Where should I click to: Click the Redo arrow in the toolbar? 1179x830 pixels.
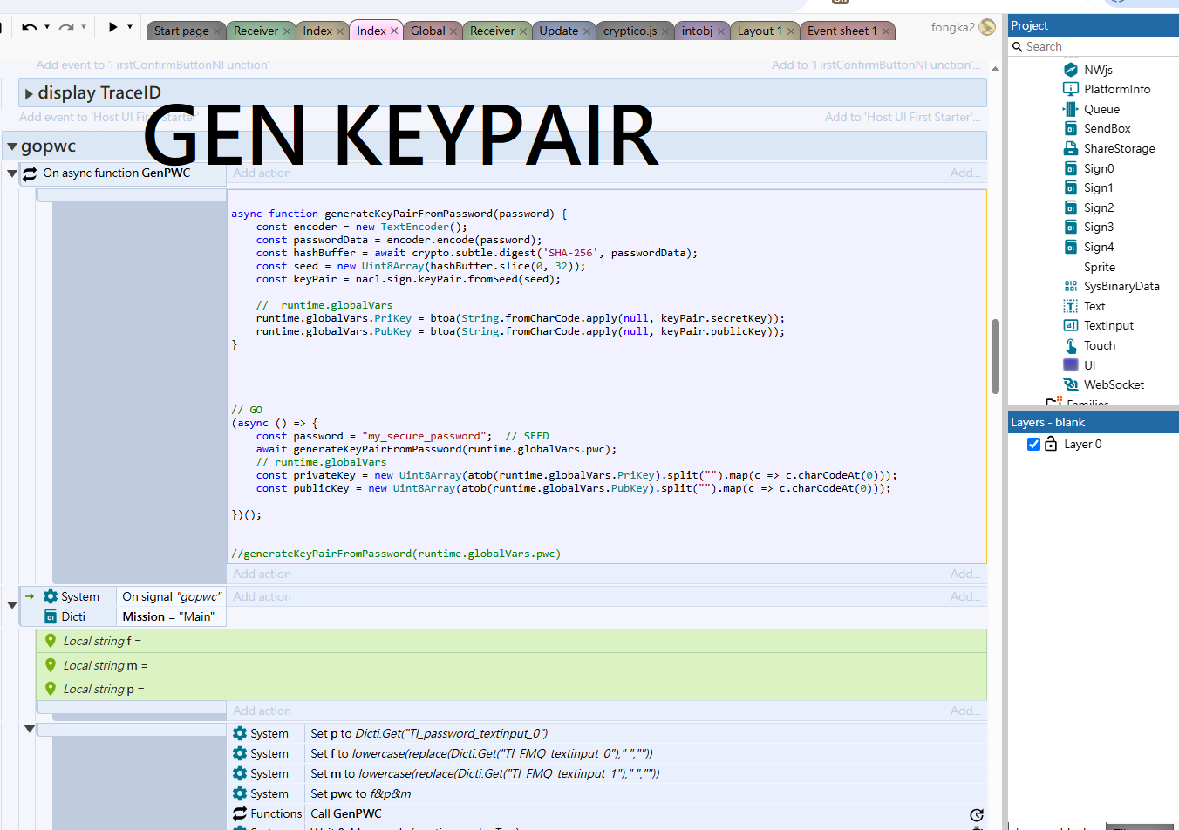(66, 27)
